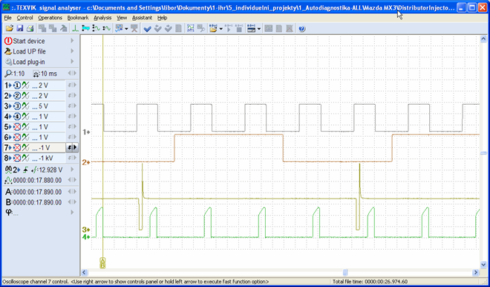Click the dotted-frame waveform zoom toolbar icon
This screenshot has width=490, height=287.
click(x=190, y=28)
